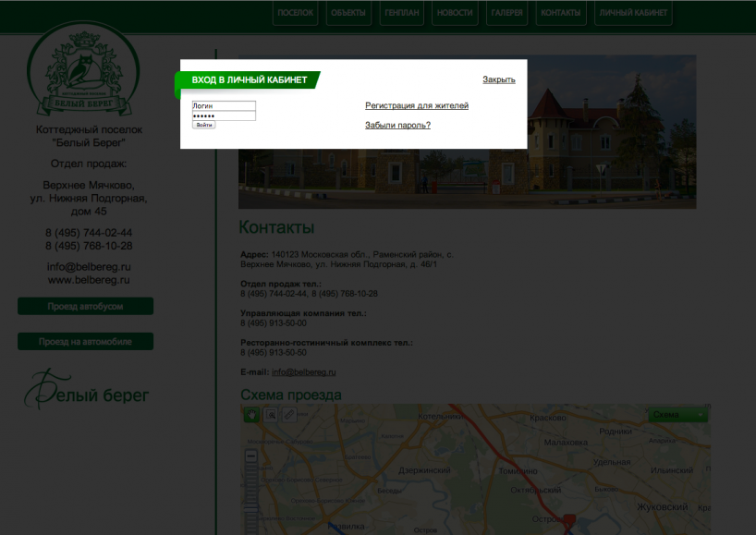Click the Забыли пароль? link
Viewport: 756px width, 535px height.
(397, 126)
